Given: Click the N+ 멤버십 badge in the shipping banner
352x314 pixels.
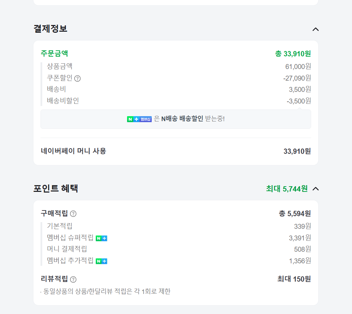Looking at the screenshot, I should pyautogui.click(x=139, y=119).
